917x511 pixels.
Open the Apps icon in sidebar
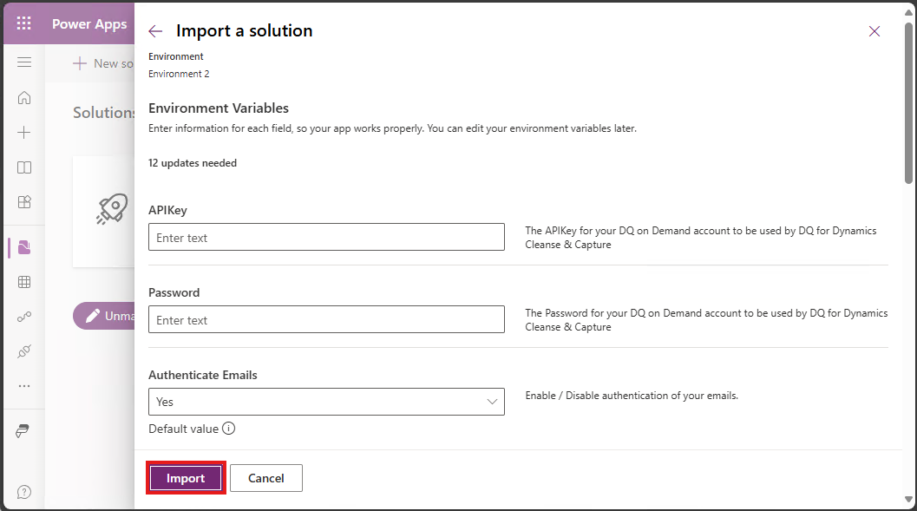click(x=24, y=202)
